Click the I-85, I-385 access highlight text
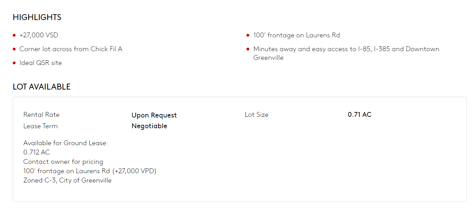 pyautogui.click(x=346, y=49)
